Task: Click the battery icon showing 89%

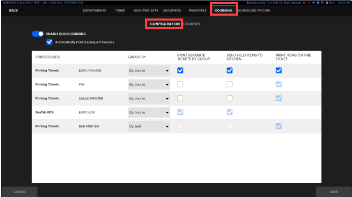Action: click(327, 2)
